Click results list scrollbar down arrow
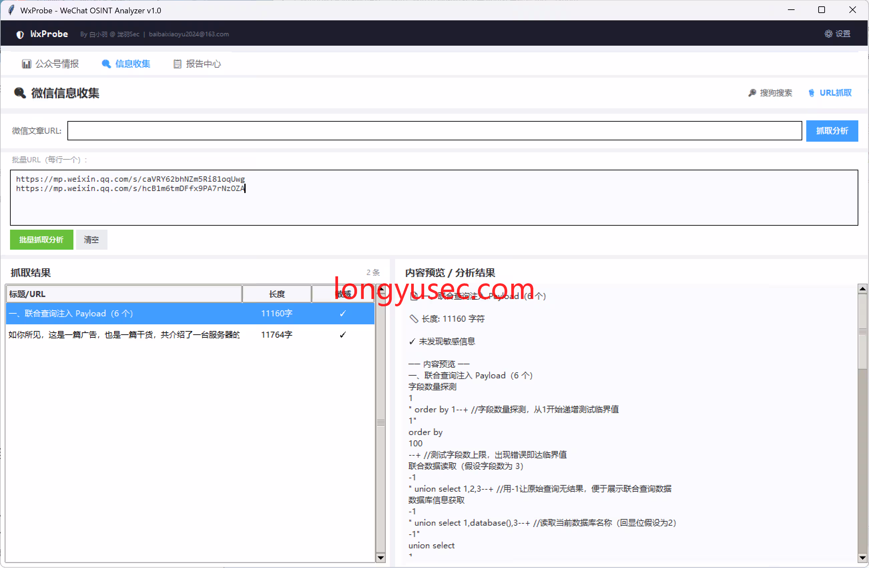869x568 pixels. [x=380, y=557]
